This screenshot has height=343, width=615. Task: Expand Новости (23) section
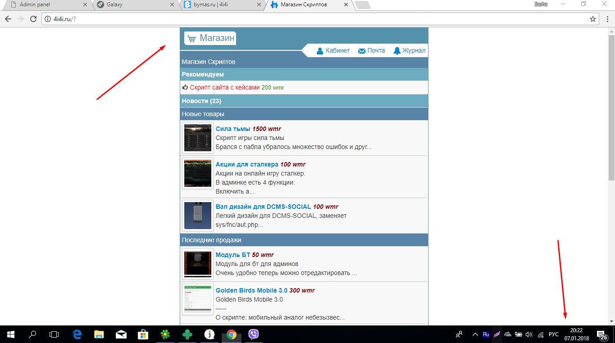coord(201,101)
